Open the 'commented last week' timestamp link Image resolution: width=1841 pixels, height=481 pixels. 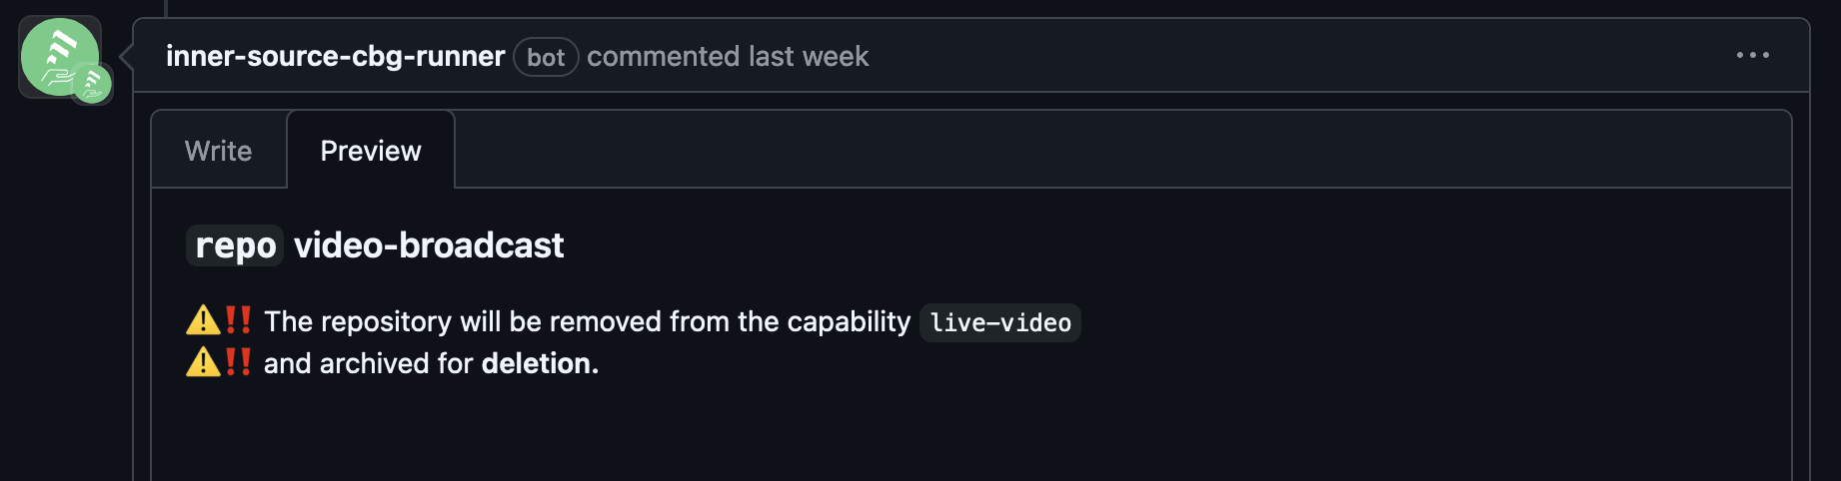pos(728,57)
